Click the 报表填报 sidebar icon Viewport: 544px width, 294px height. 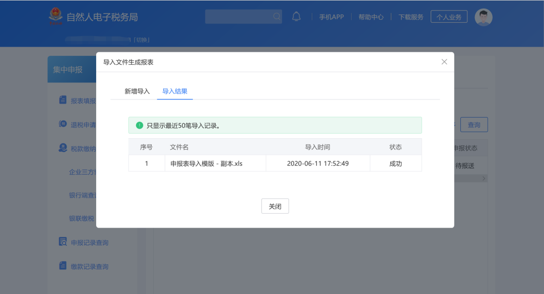coord(63,100)
